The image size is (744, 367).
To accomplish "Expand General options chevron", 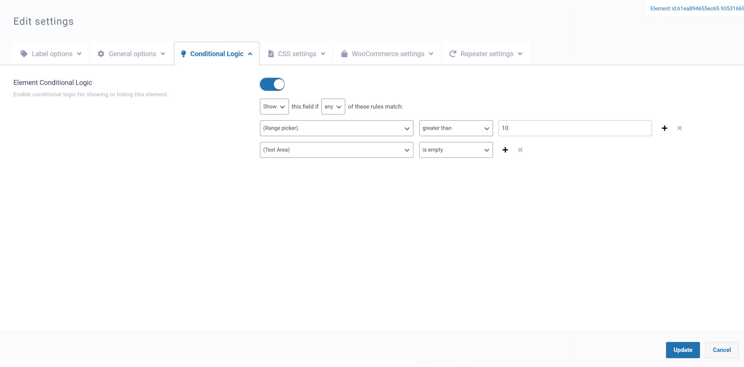I will [x=163, y=54].
